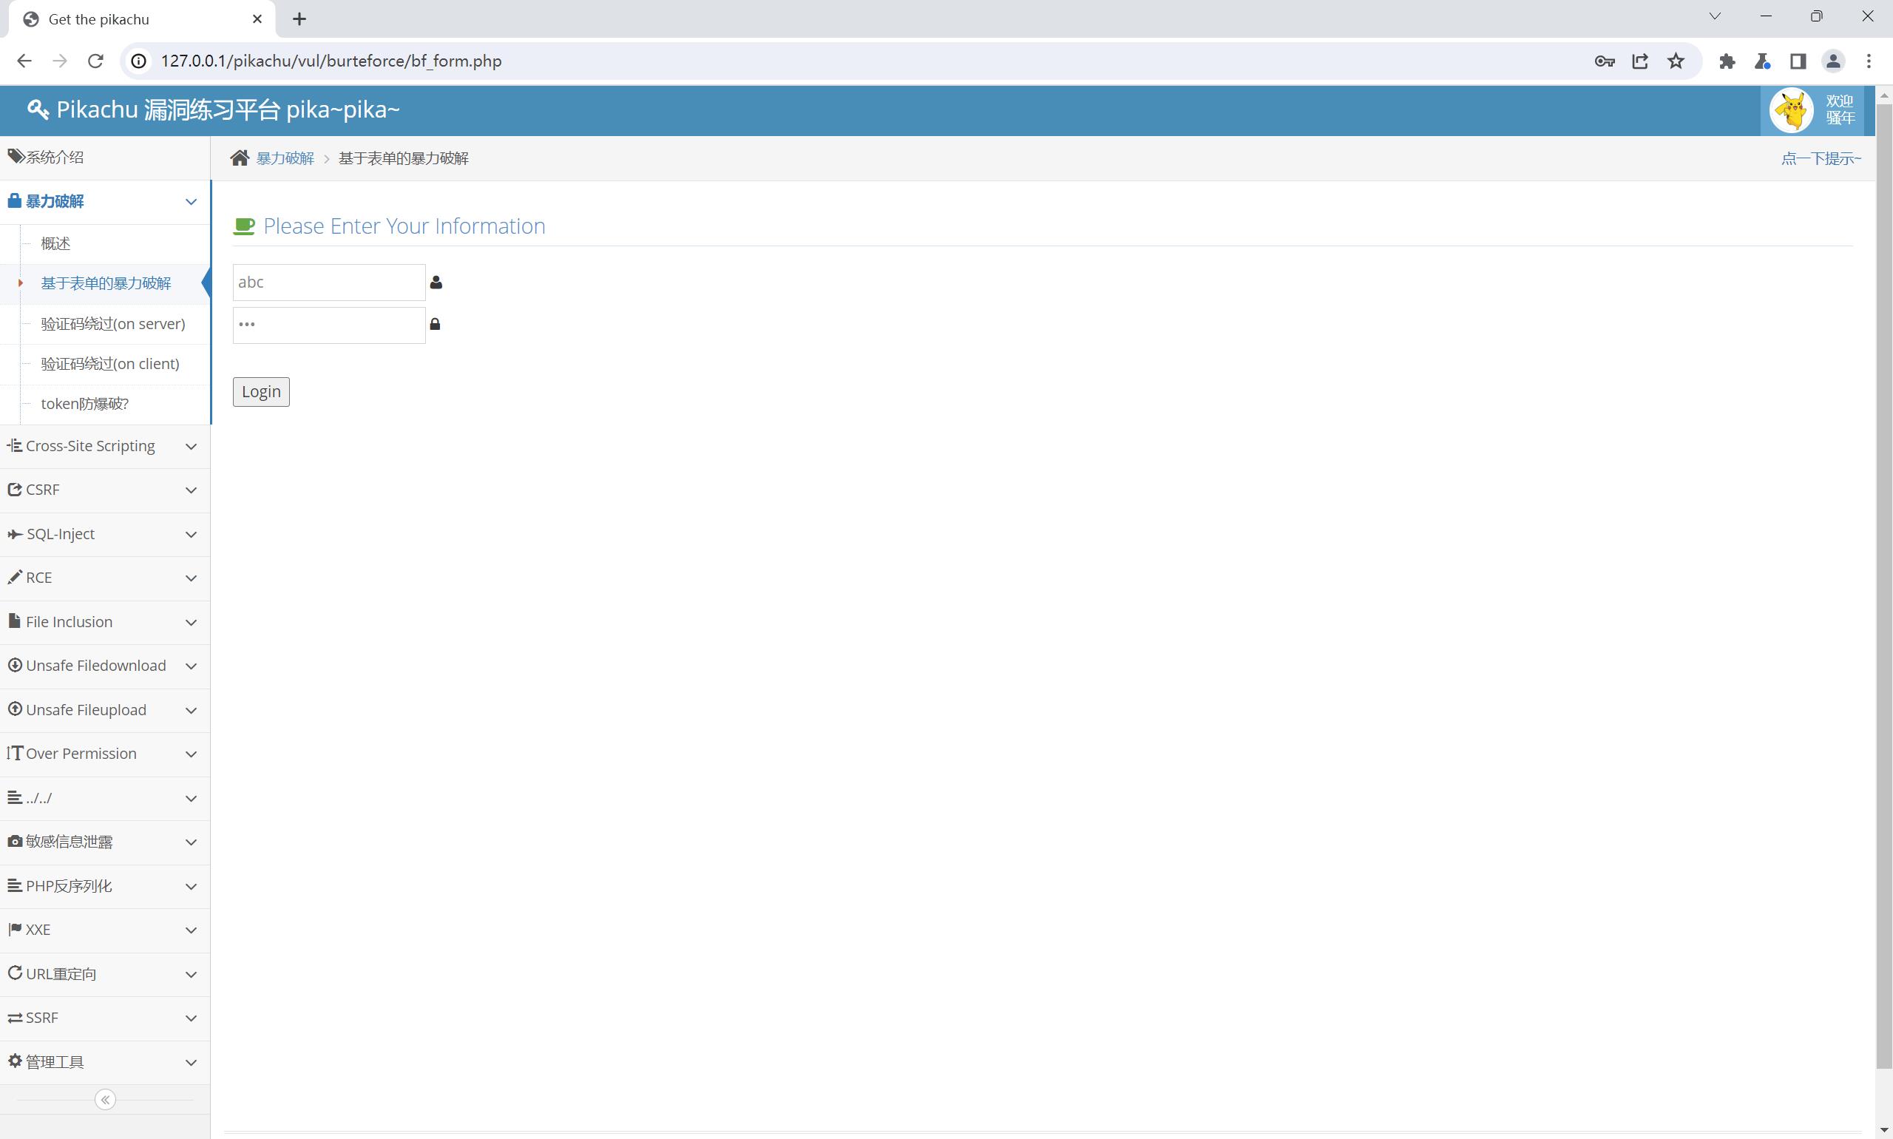1893x1139 pixels.
Task: Click the page vertical scrollbar
Action: coord(1884,587)
